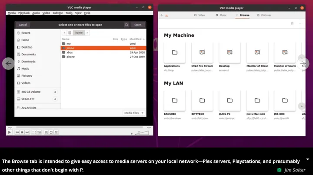Open the Media Files filter dropdown
The height and width of the screenshot is (175, 313).
pos(134,113)
